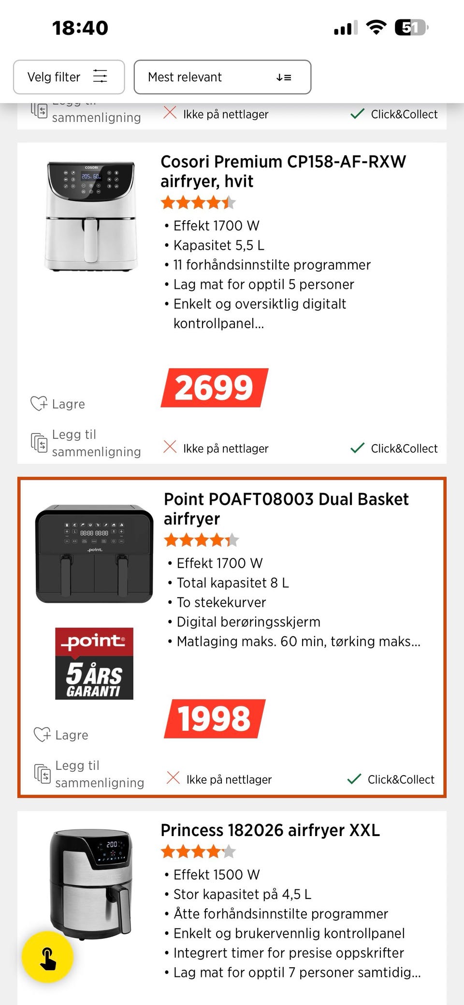Expand the Mest relevant sort dropdown

222,77
